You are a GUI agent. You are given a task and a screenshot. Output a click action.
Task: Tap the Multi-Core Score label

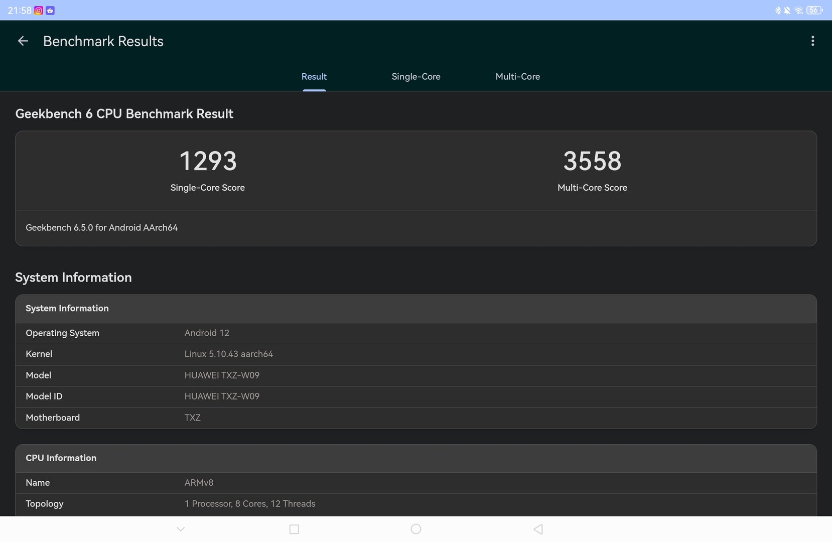(592, 188)
